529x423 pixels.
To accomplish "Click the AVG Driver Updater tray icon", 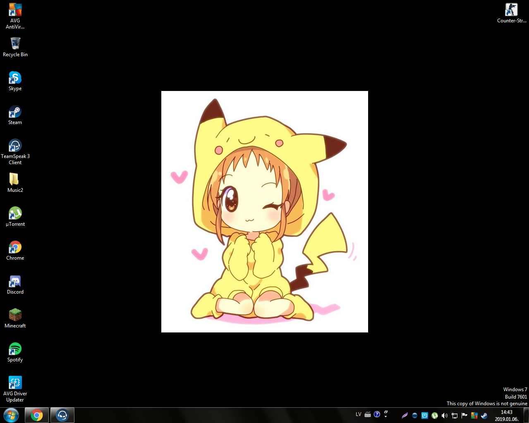I will [x=425, y=416].
